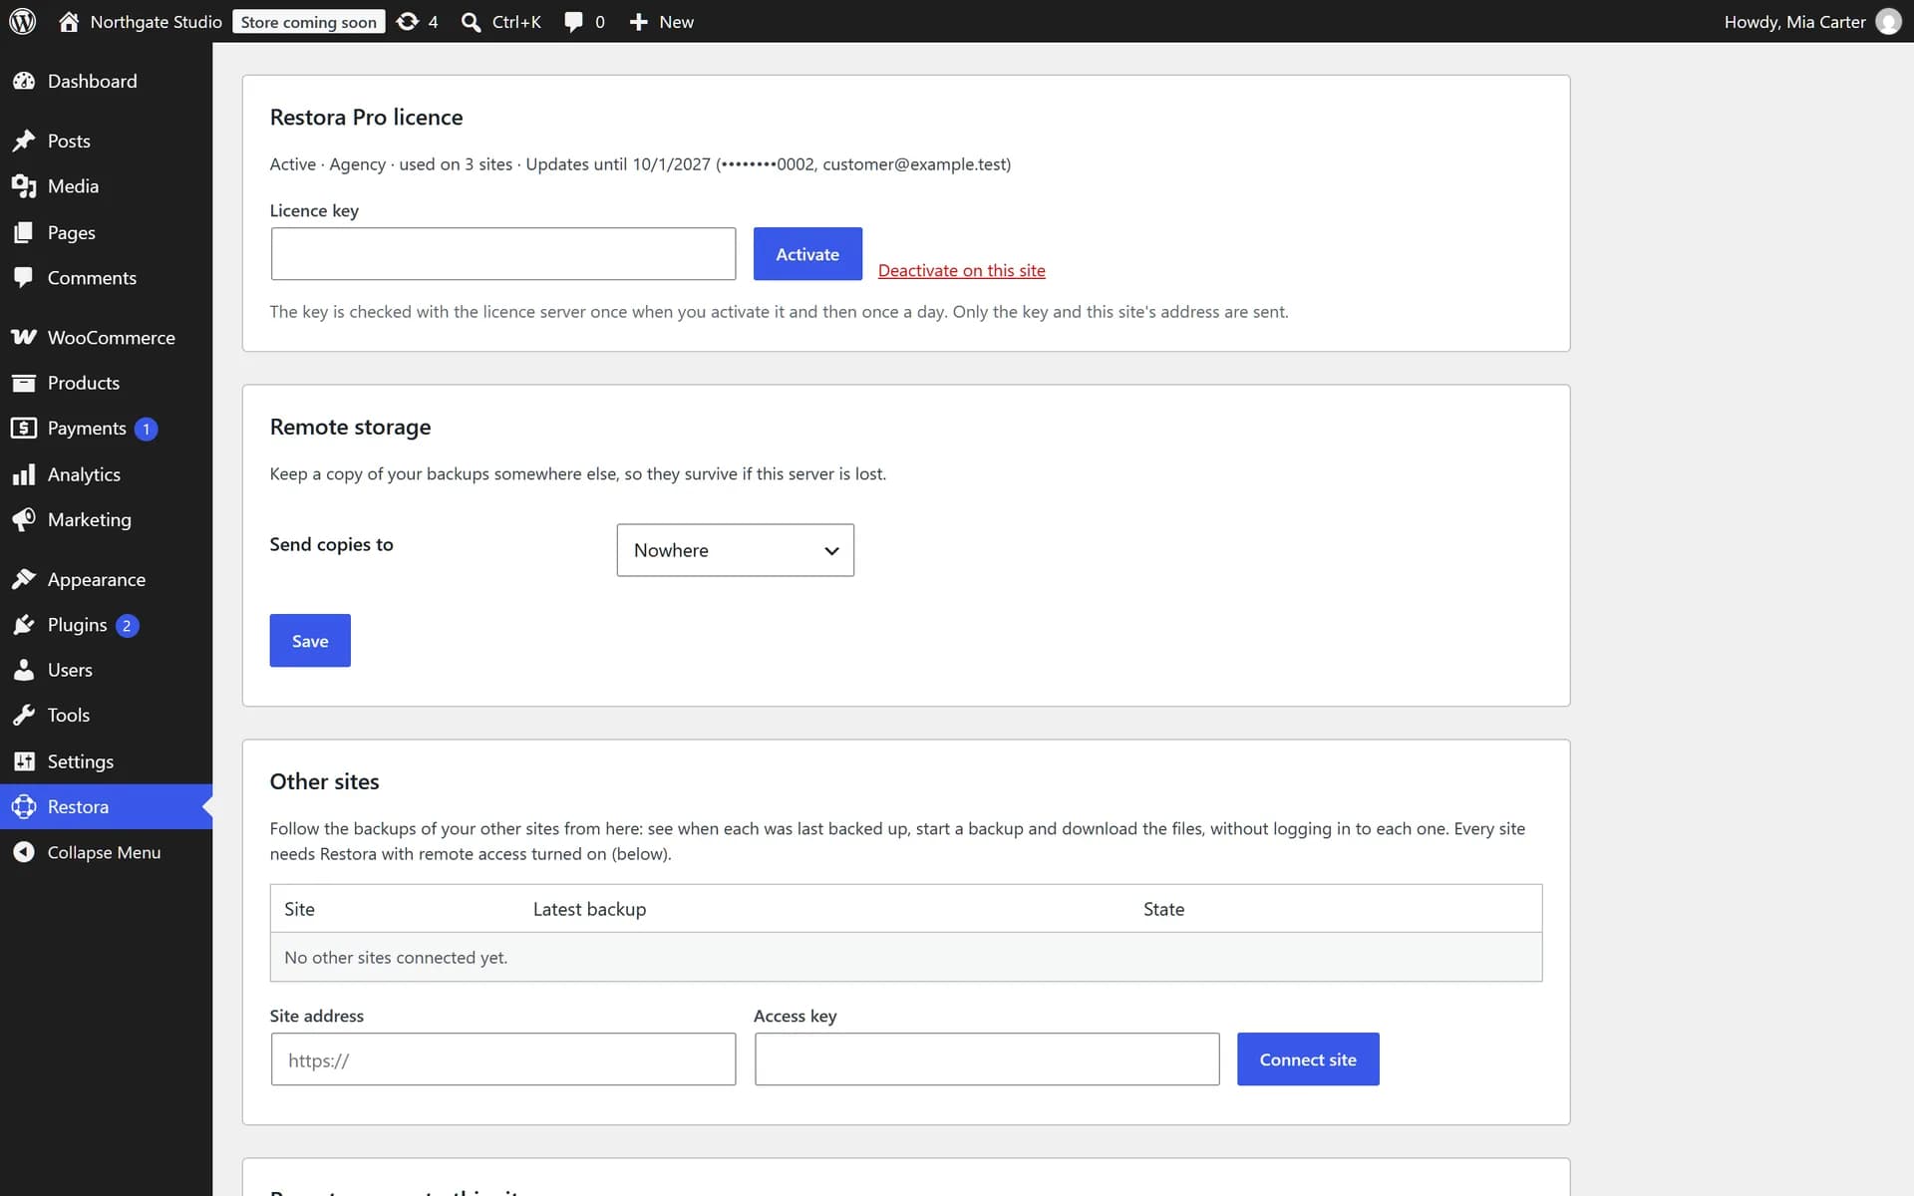Click the Marketing megaphone icon
Screen dimensions: 1914x1196
(24, 519)
